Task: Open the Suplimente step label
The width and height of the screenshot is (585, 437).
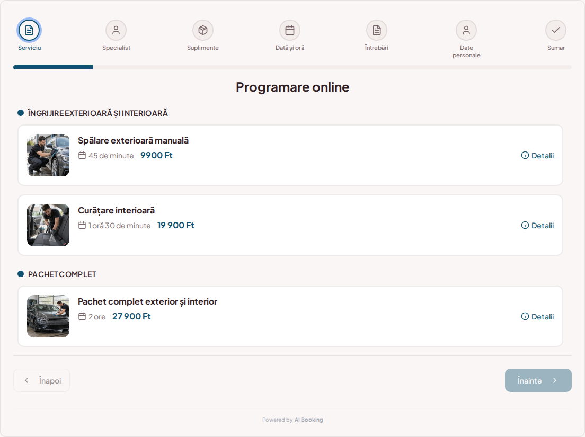Action: pyautogui.click(x=203, y=48)
